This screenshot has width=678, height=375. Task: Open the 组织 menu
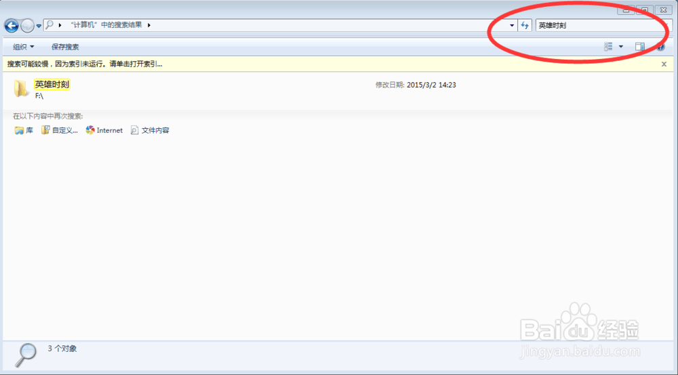tap(23, 47)
